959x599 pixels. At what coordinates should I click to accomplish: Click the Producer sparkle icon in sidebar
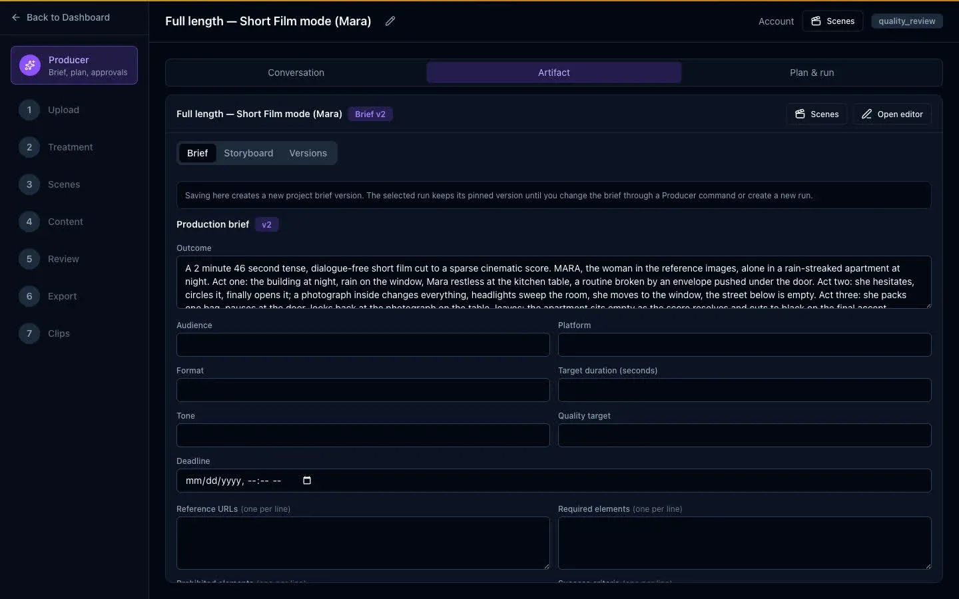pyautogui.click(x=29, y=65)
